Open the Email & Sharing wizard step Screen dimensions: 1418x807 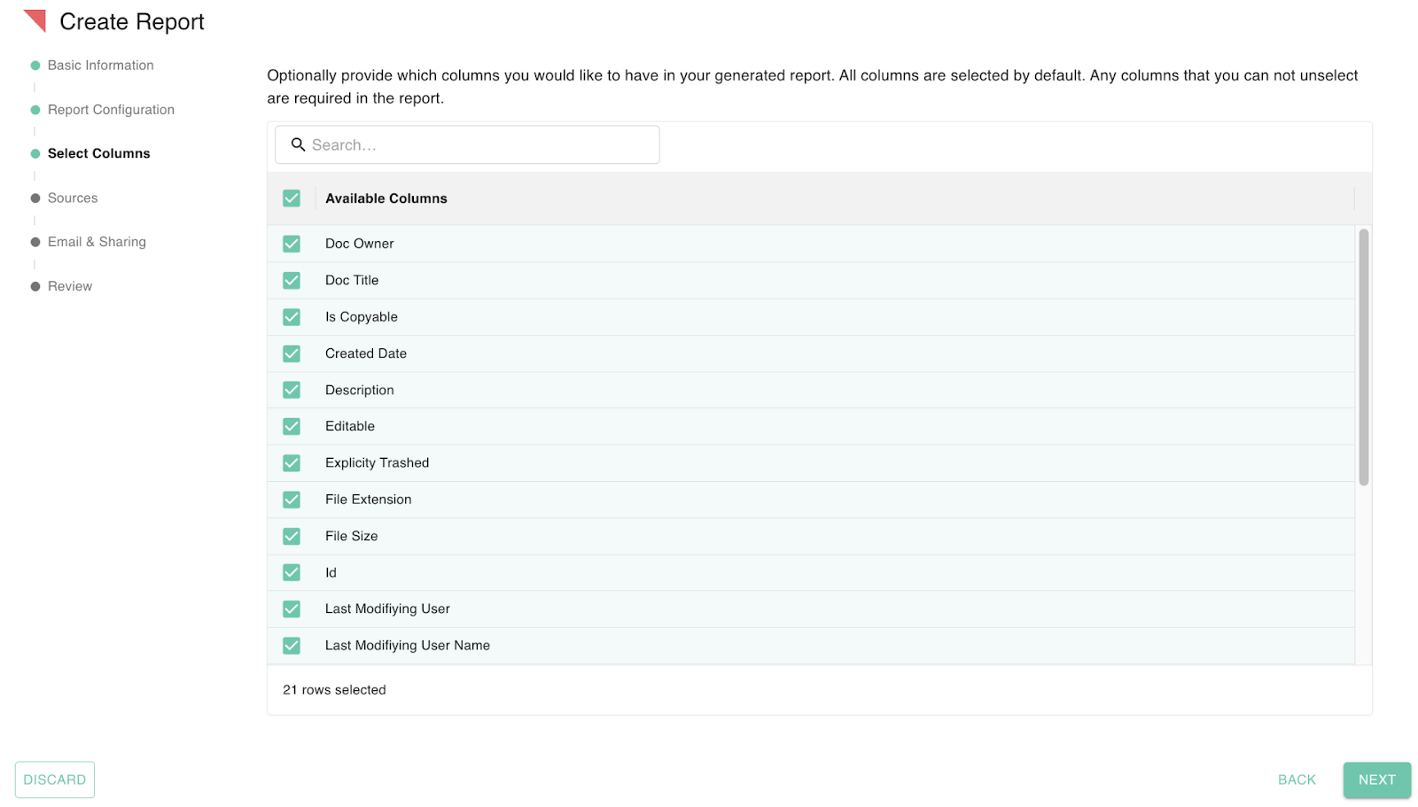[97, 241]
